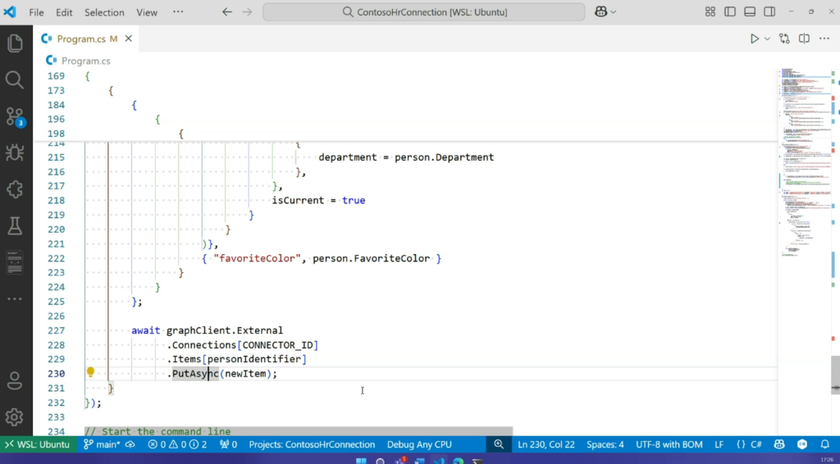Switch branch via main* in status bar
This screenshot has width=840, height=464.
pyautogui.click(x=103, y=444)
